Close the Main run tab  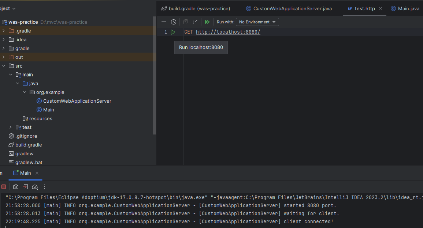tap(37, 173)
